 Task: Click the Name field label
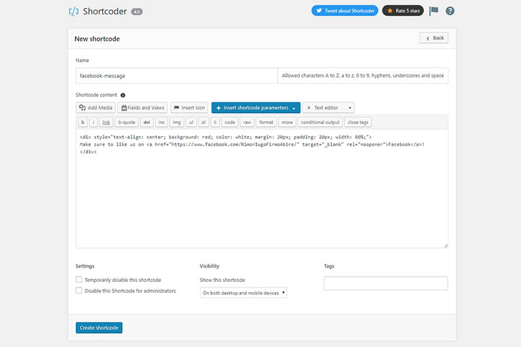[82, 60]
